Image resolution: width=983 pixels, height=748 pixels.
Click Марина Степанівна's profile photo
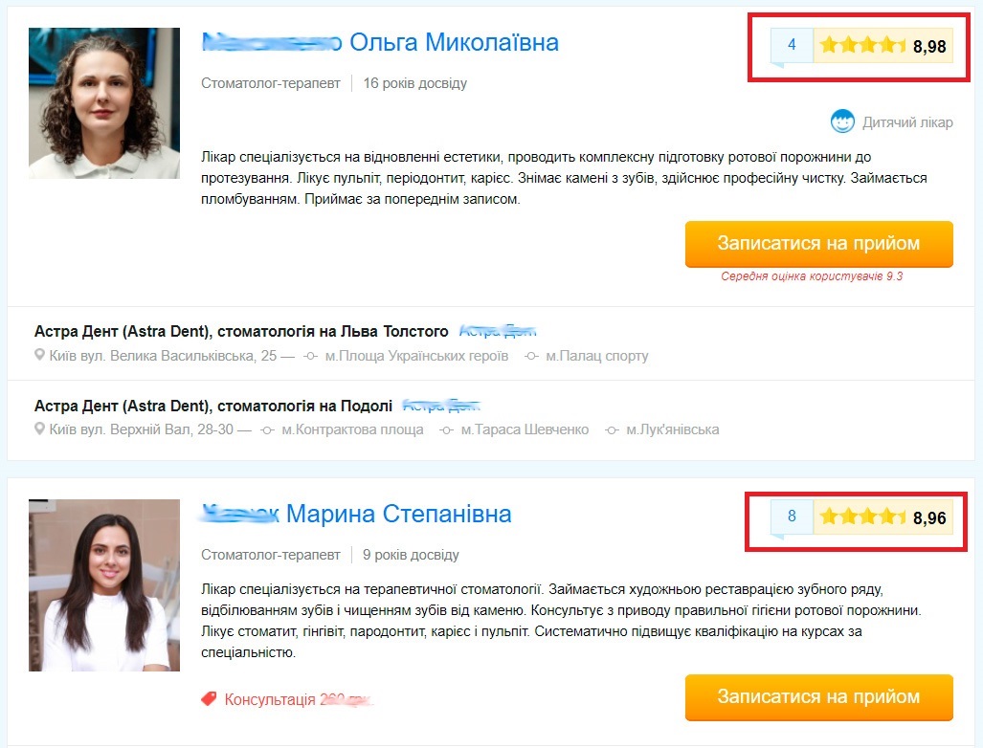click(104, 585)
